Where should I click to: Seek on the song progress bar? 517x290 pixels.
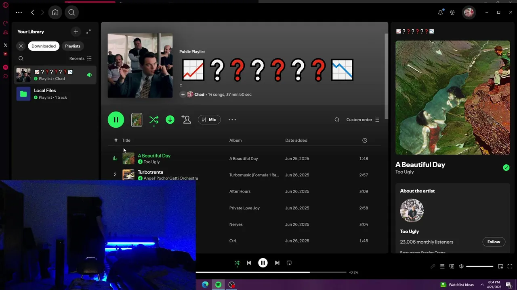(271, 272)
